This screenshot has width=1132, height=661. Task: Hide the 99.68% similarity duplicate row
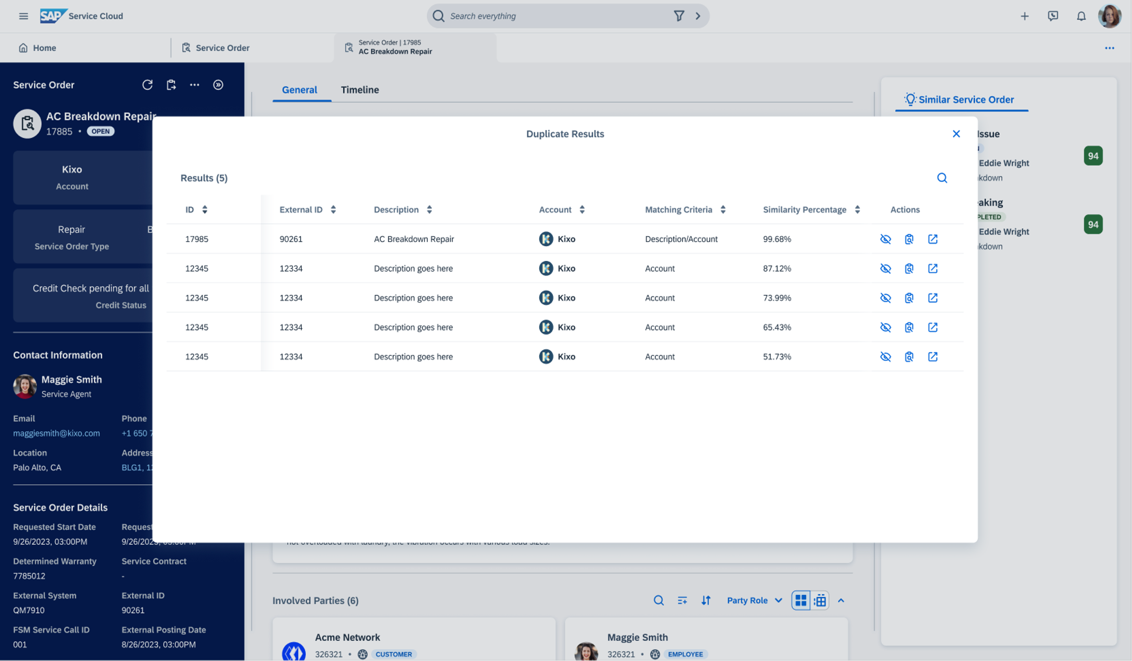tap(885, 239)
